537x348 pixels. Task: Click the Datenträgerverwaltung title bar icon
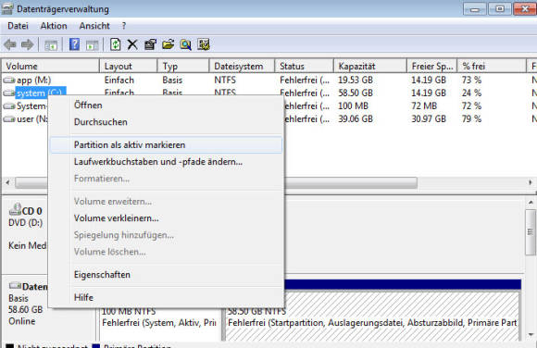(x=7, y=8)
